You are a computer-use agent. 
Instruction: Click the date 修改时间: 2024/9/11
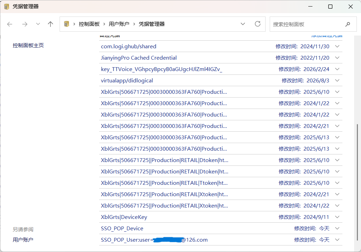pyautogui.click(x=304, y=217)
